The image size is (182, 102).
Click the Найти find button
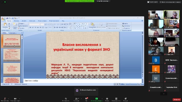(x=125, y=24)
